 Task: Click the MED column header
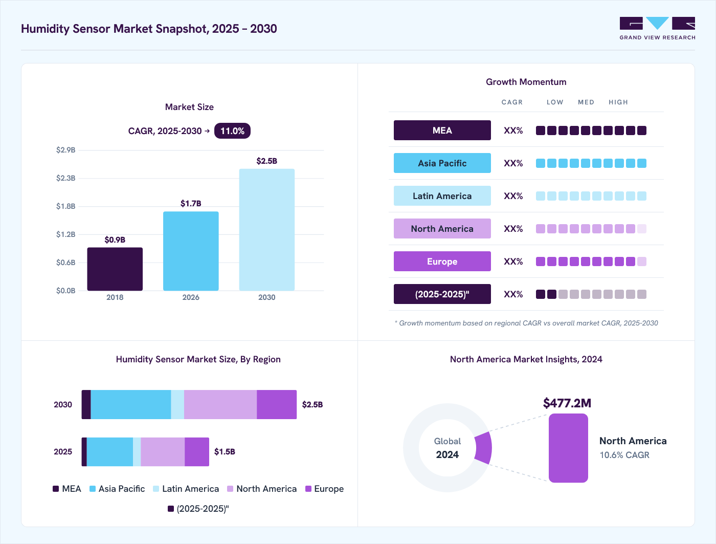(586, 102)
